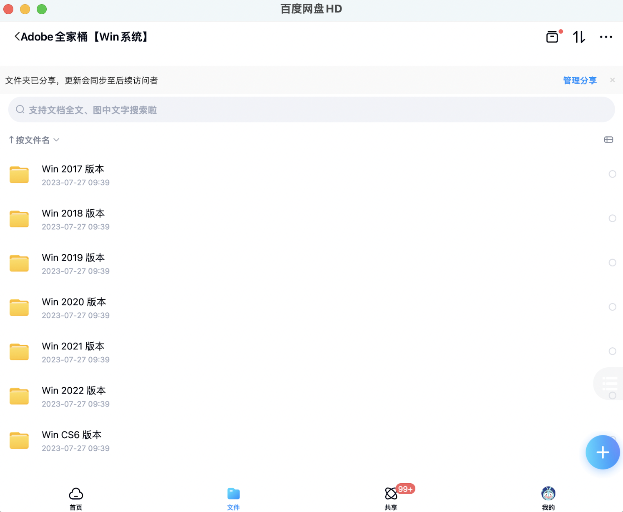Viewport: 623px width, 512px height.
Task: Select the Win 2021 版本 radio circle
Action: point(612,351)
